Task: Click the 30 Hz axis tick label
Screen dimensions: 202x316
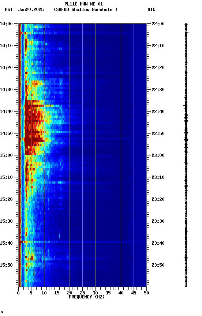Action: (x=95, y=293)
